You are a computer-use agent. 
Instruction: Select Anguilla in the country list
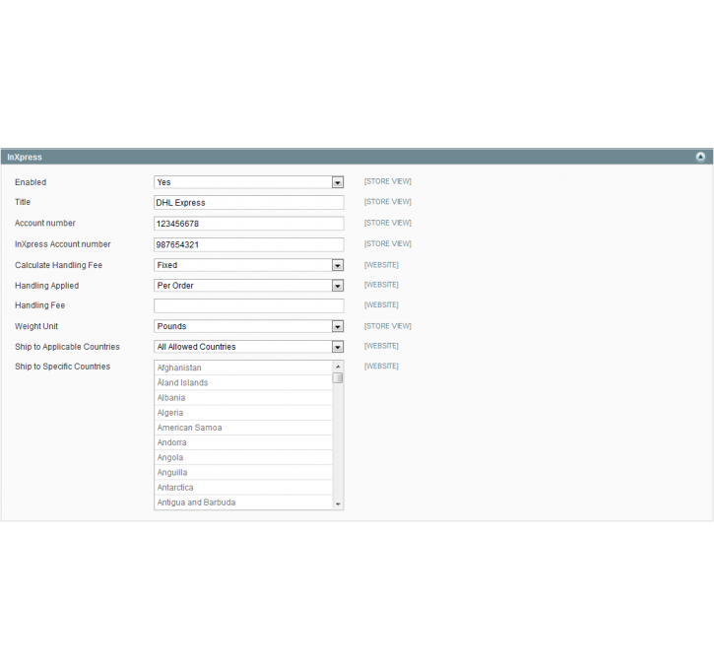pyautogui.click(x=243, y=473)
